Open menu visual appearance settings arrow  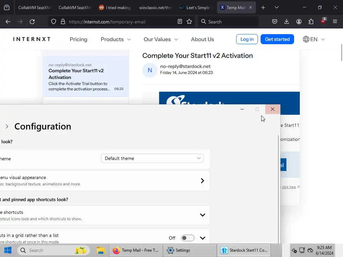(x=202, y=181)
